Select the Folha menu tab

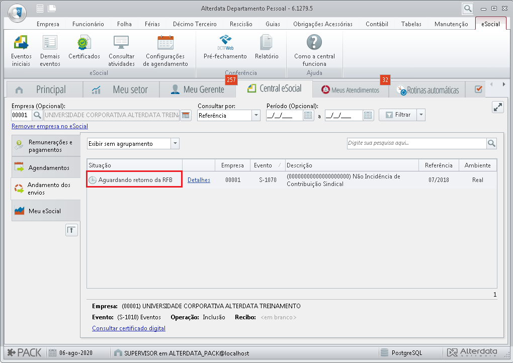124,24
